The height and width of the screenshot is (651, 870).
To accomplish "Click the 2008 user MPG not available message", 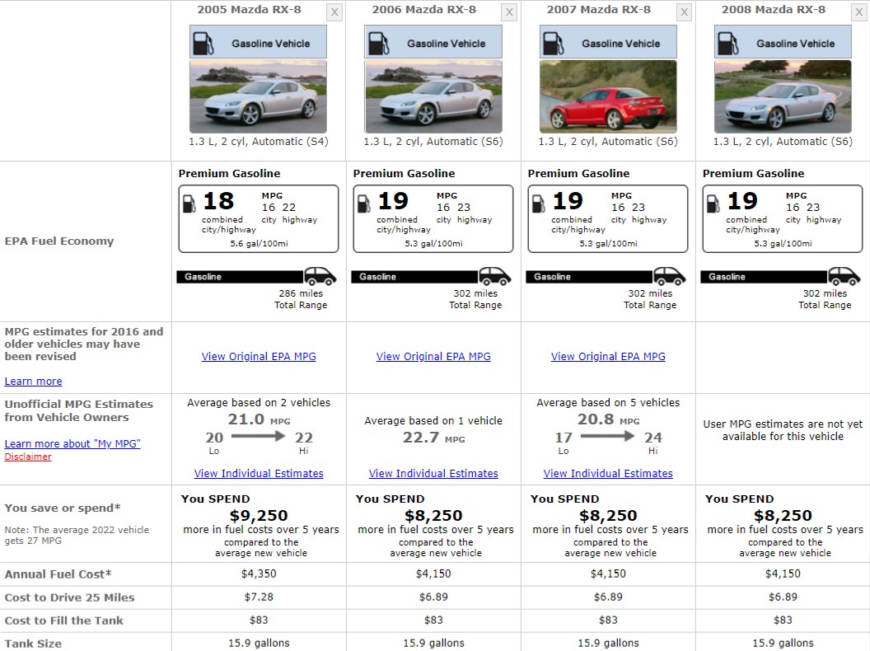I will pos(783,430).
